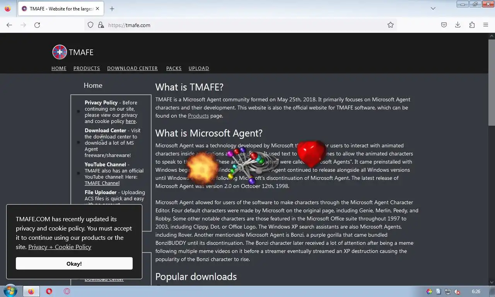Click the TMAFE logo icon in header
This screenshot has height=297, width=495.
point(60,52)
